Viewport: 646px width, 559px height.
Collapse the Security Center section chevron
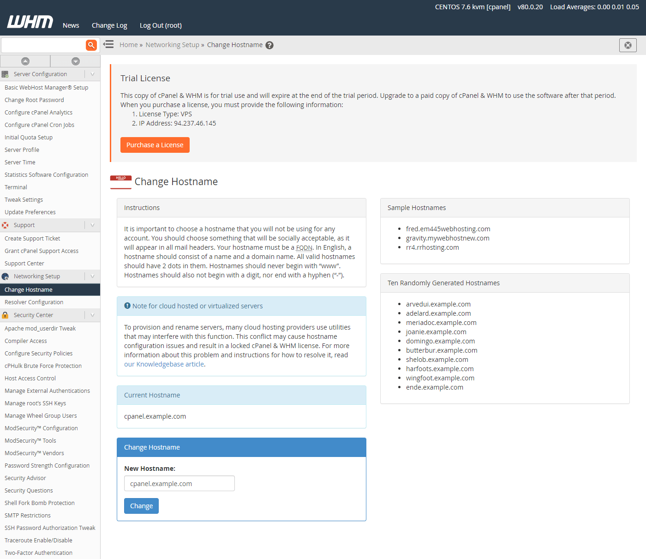[92, 315]
